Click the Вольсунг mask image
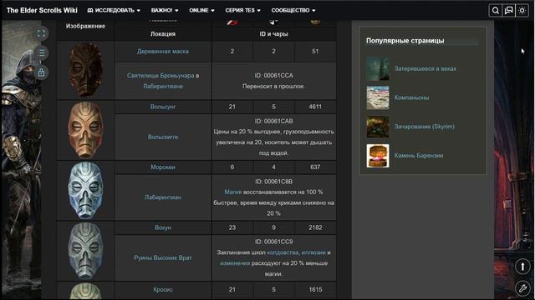The width and height of the screenshot is (535, 300). pyautogui.click(x=85, y=130)
